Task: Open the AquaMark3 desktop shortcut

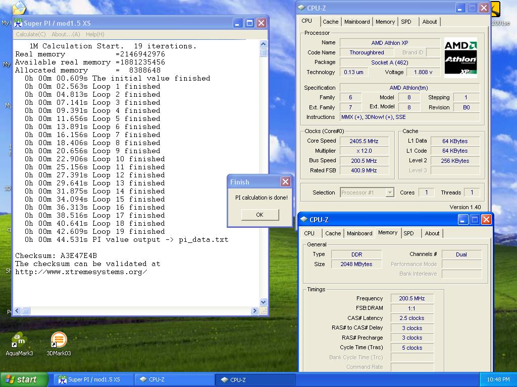Action: pos(19,344)
